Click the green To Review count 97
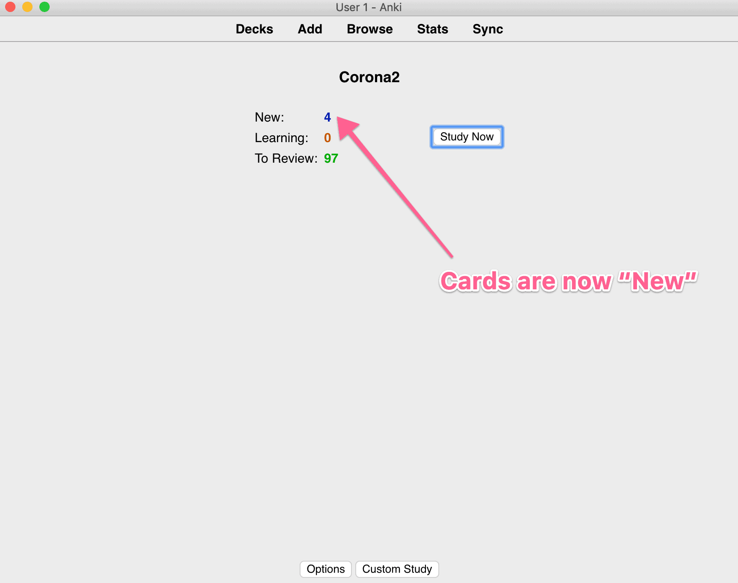The image size is (738, 583). pos(331,158)
